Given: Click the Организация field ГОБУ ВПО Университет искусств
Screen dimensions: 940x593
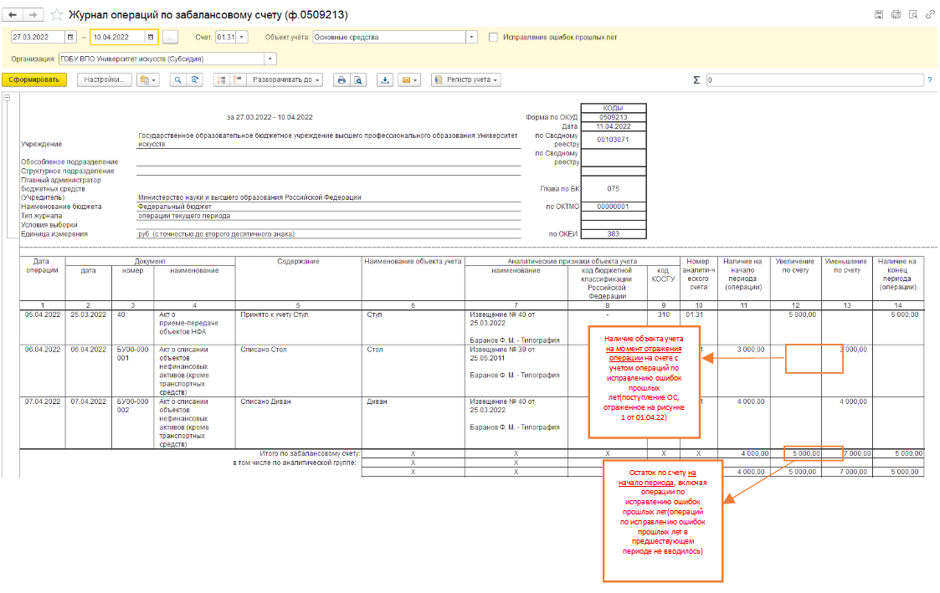Looking at the screenshot, I should coord(162,59).
